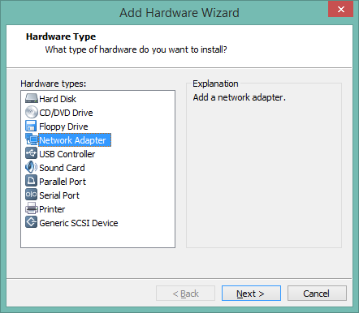Pick Serial Port from hardware types
The width and height of the screenshot is (359, 313).
59,195
